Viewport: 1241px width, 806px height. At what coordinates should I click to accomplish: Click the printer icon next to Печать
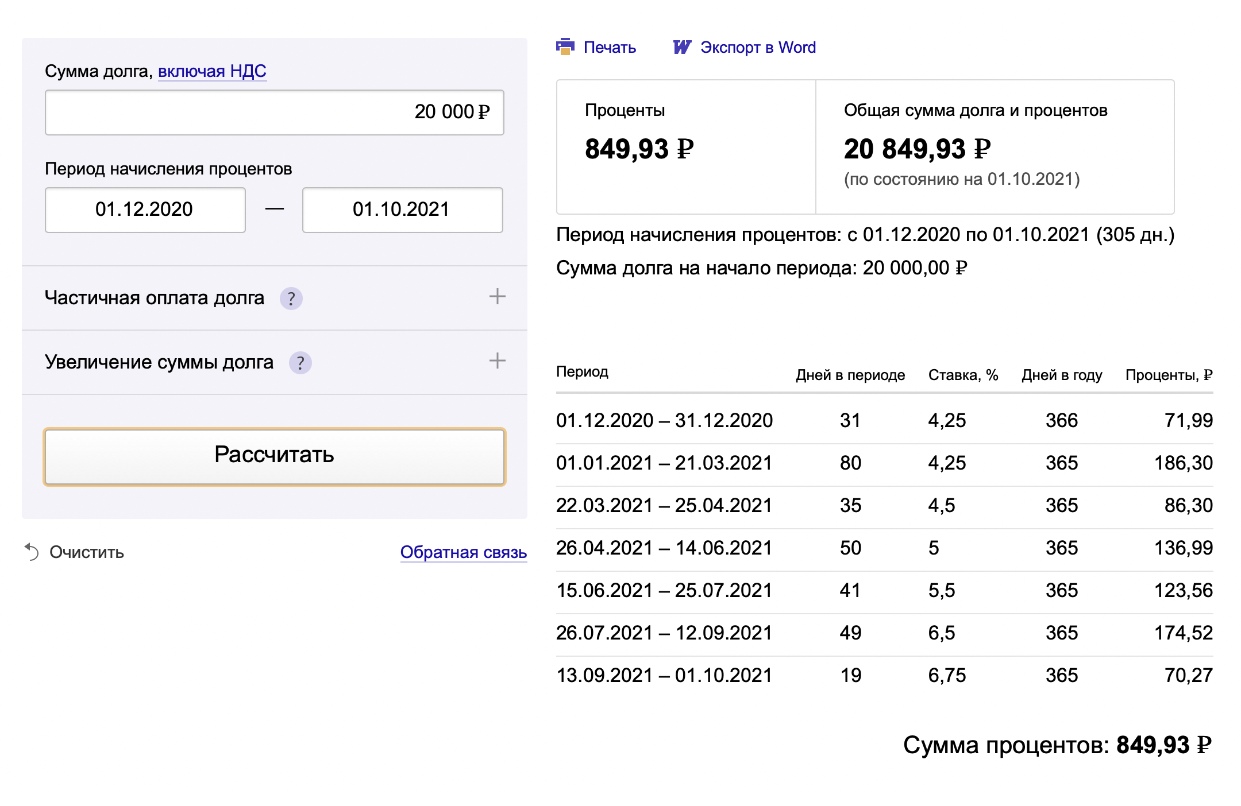point(565,46)
